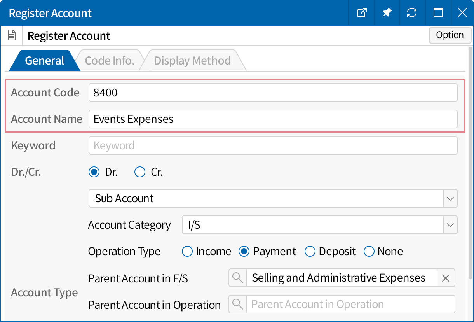Viewport: 474px width, 322px height.
Task: Choose Income as Operation Type
Action: point(187,252)
